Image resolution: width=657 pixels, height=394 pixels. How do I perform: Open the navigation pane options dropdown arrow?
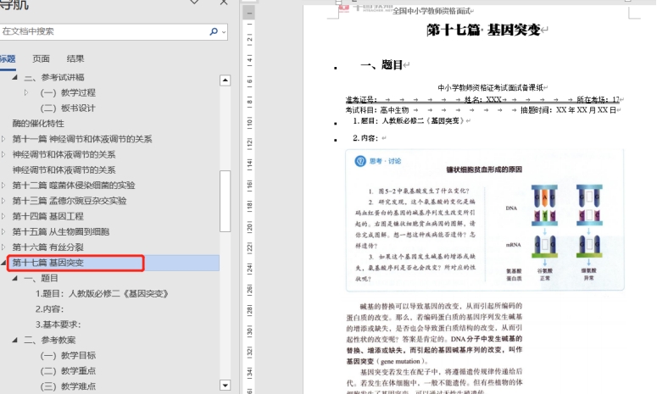[195, 3]
